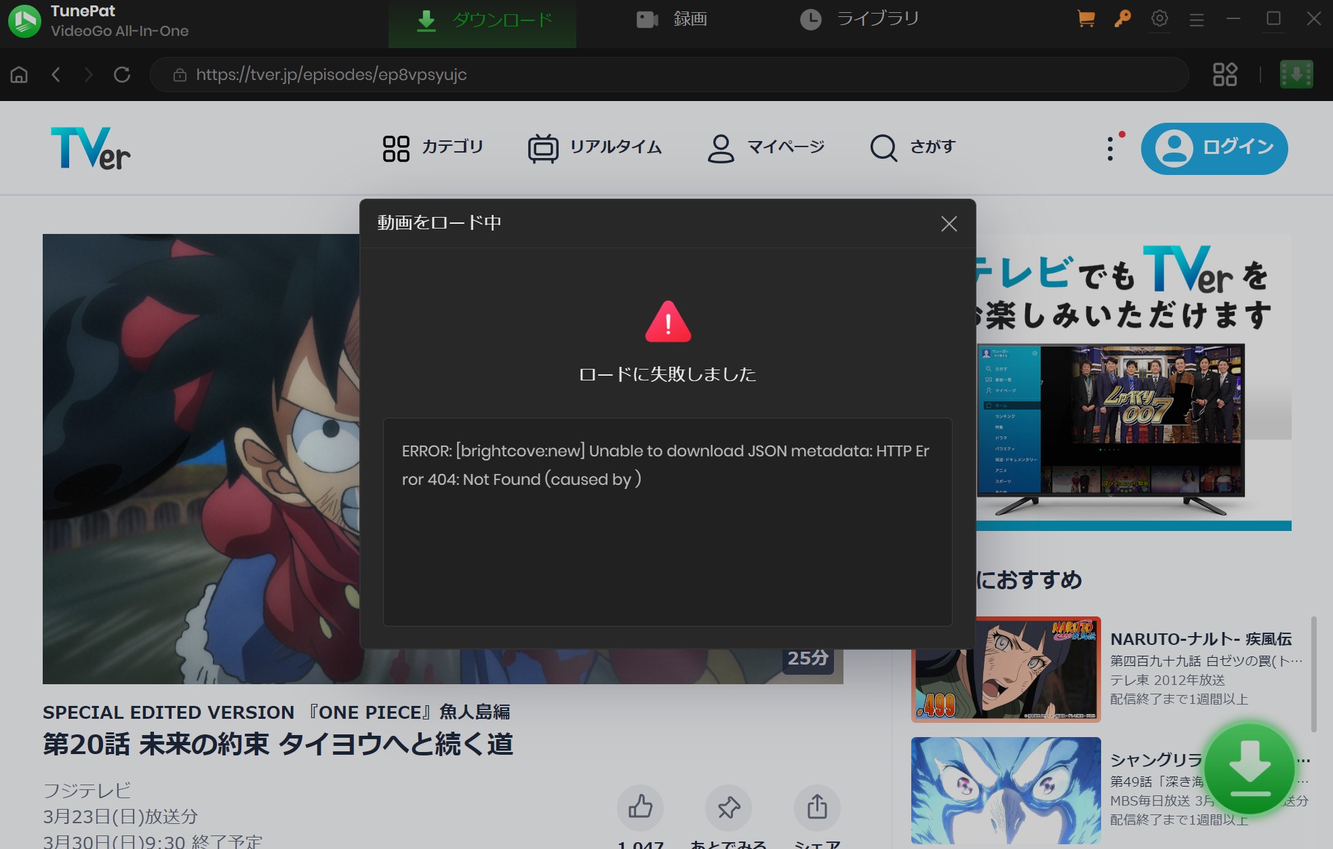Image resolution: width=1333 pixels, height=849 pixels.
Task: Navigate back with the left arrow
Action: pos(56,75)
